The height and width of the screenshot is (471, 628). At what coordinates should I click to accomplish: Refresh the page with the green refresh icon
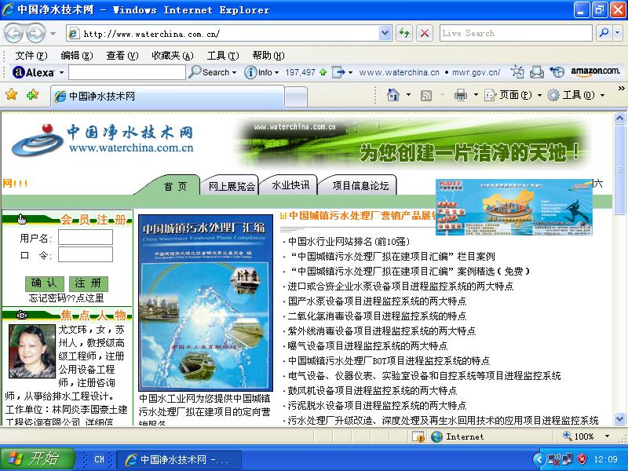[403, 33]
